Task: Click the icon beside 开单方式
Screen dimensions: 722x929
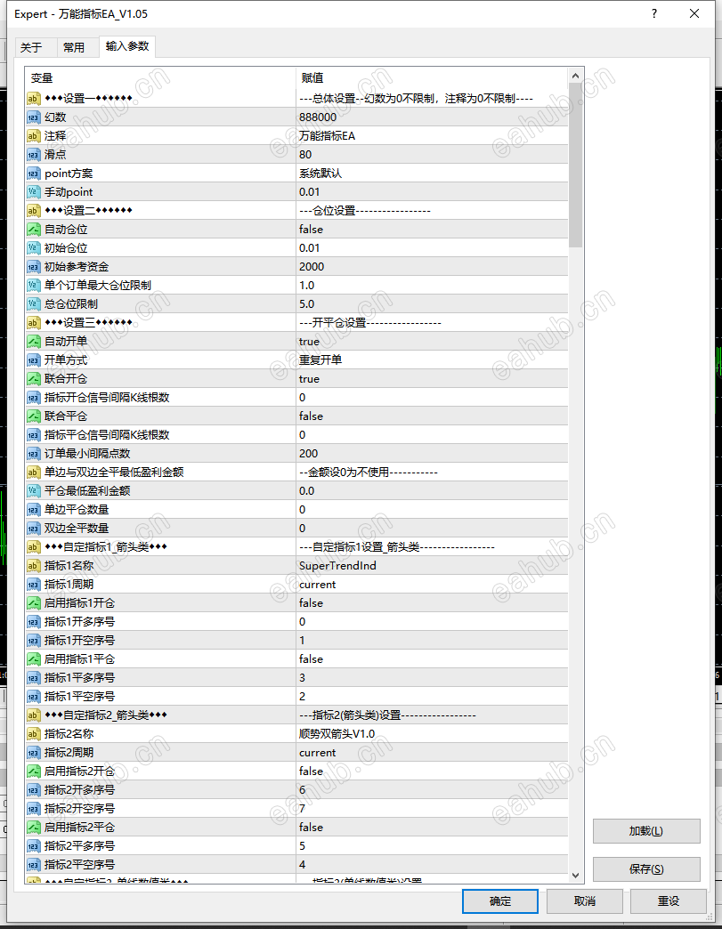Action: (x=33, y=360)
